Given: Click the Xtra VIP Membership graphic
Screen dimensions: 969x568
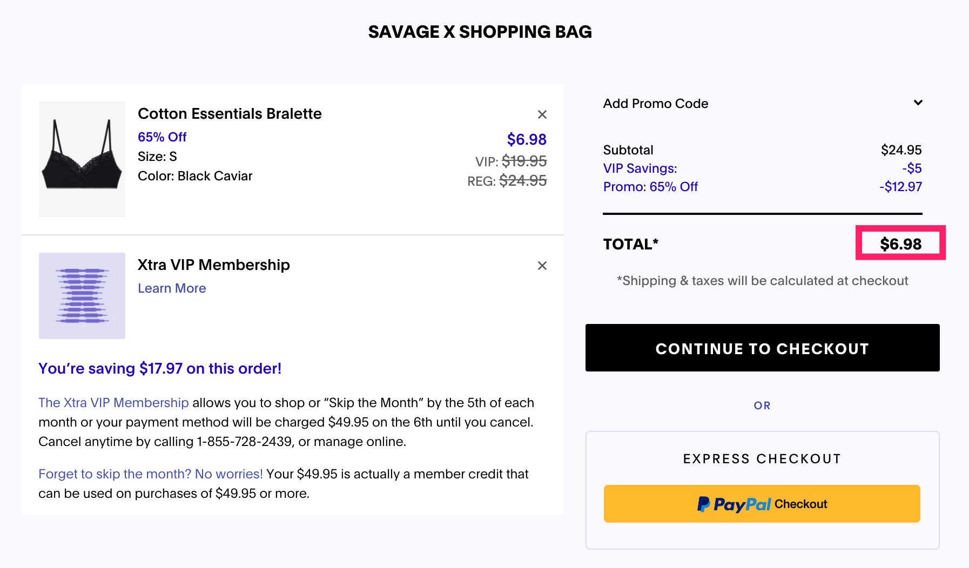Looking at the screenshot, I should 82,296.
